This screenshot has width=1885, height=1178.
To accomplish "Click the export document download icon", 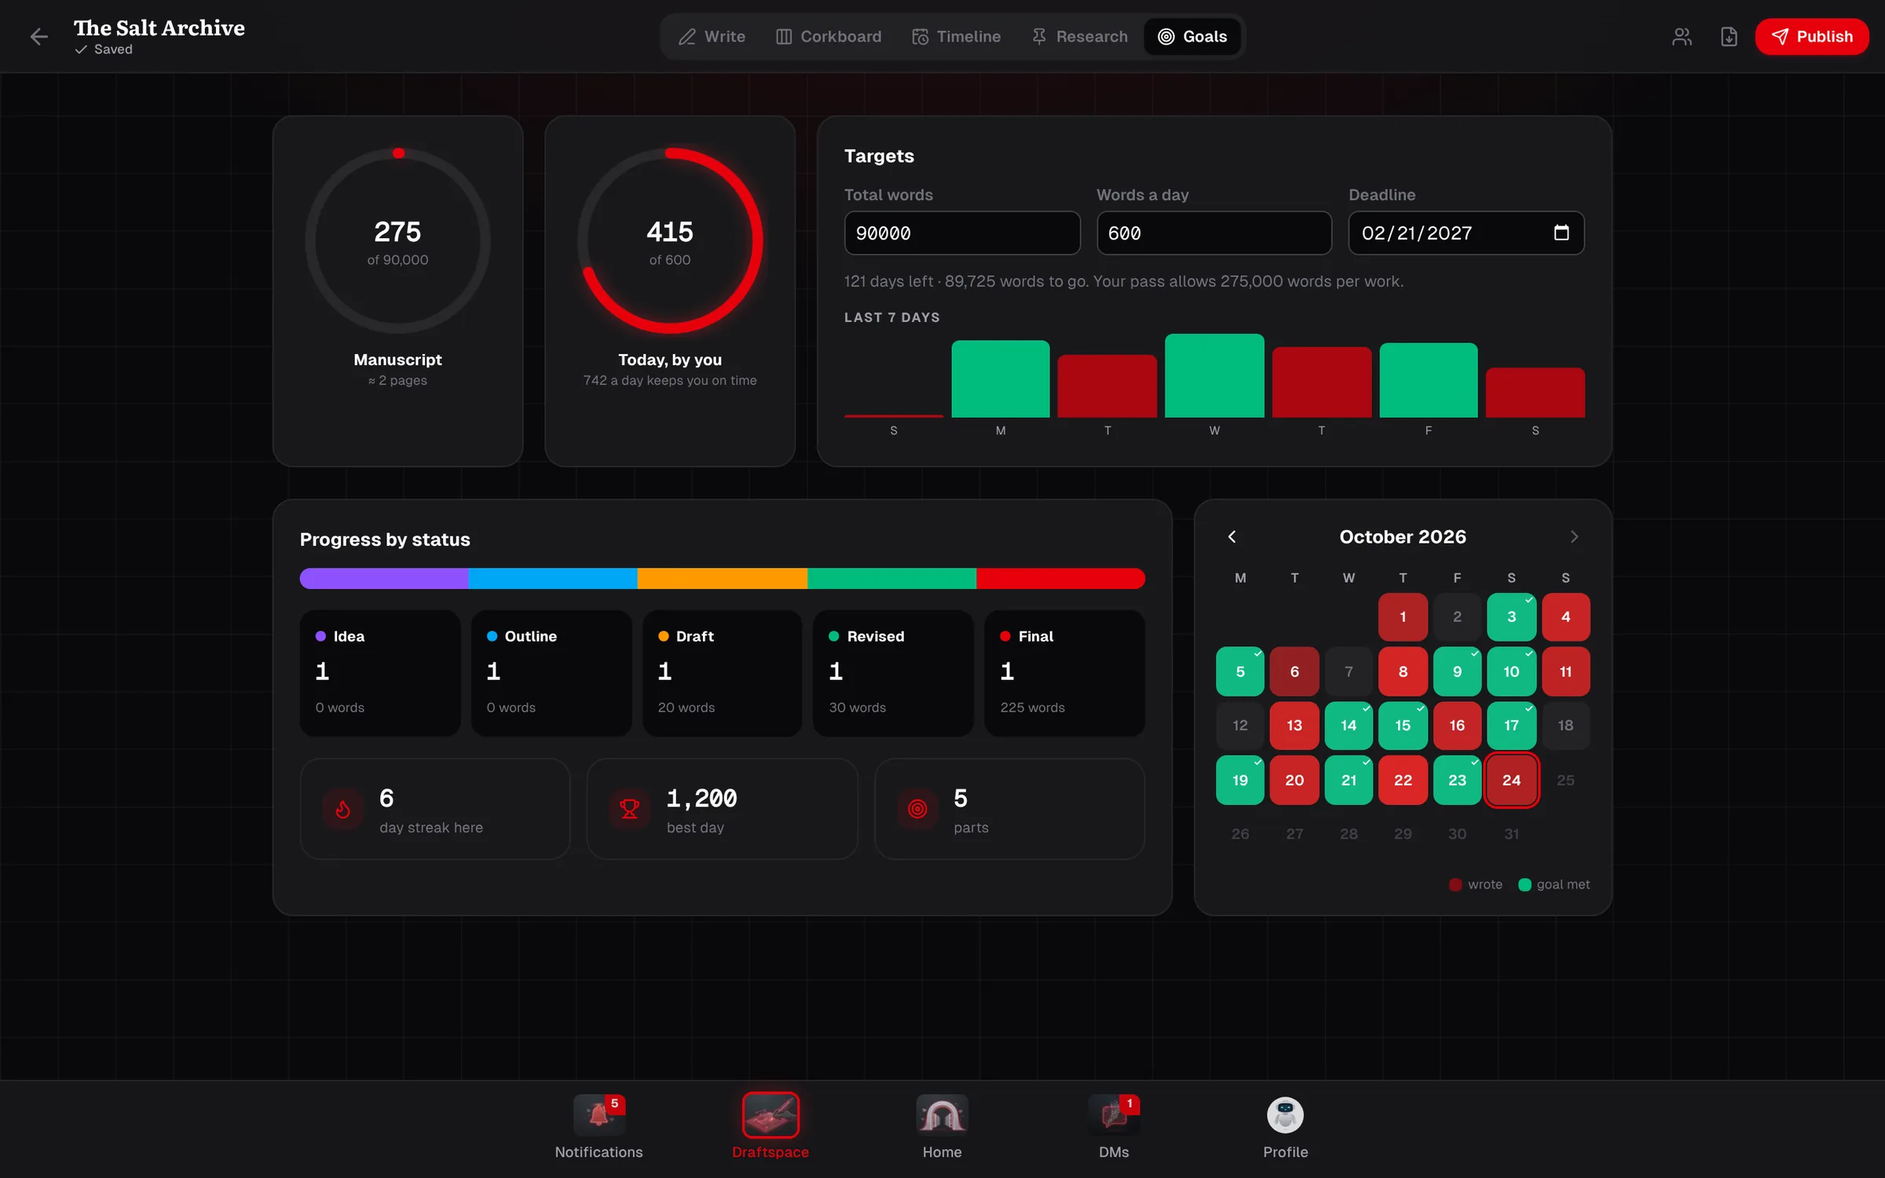I will point(1729,36).
